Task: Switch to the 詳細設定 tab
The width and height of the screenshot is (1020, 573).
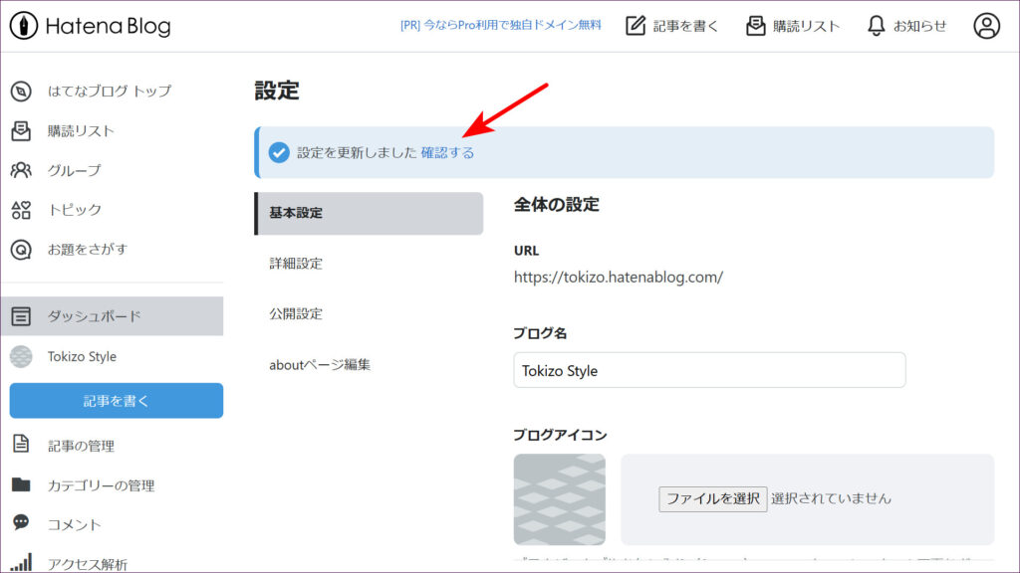Action: 296,264
